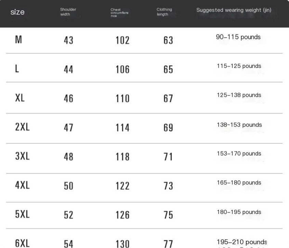Click the 3XL size label
The height and width of the screenshot is (248, 289).
pos(22,156)
